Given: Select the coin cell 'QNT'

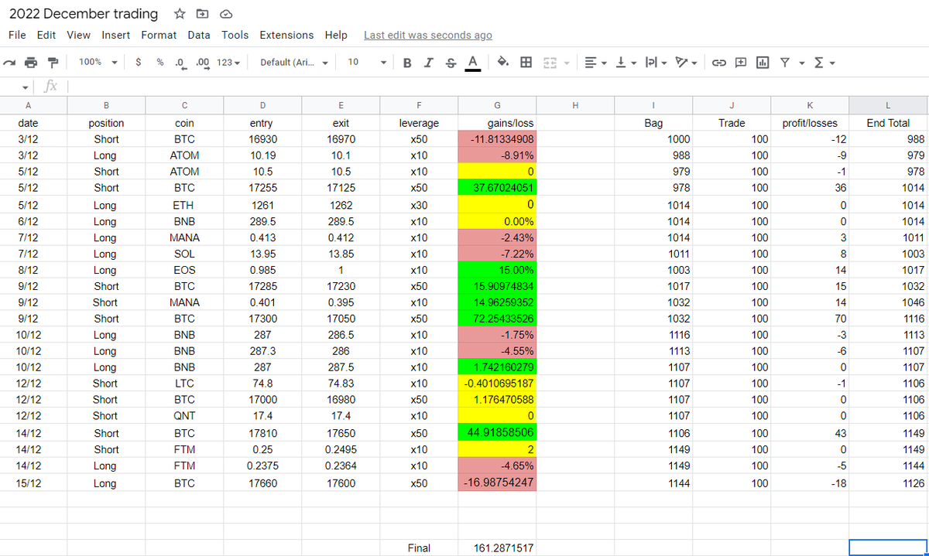Looking at the screenshot, I should pyautogui.click(x=184, y=415).
